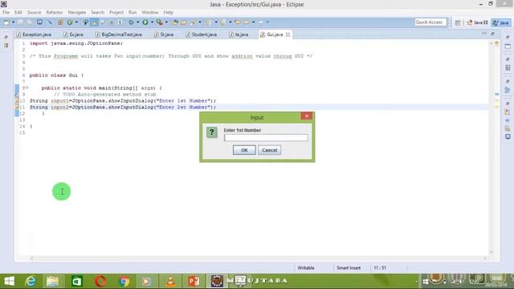
Task: Click the green Run button in toolbar
Action: click(x=145, y=22)
